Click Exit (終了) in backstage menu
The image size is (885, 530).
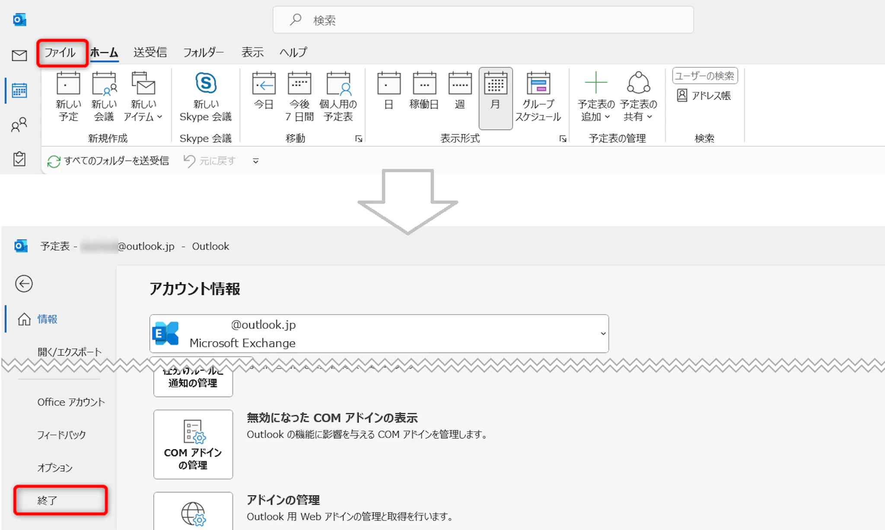click(x=48, y=500)
